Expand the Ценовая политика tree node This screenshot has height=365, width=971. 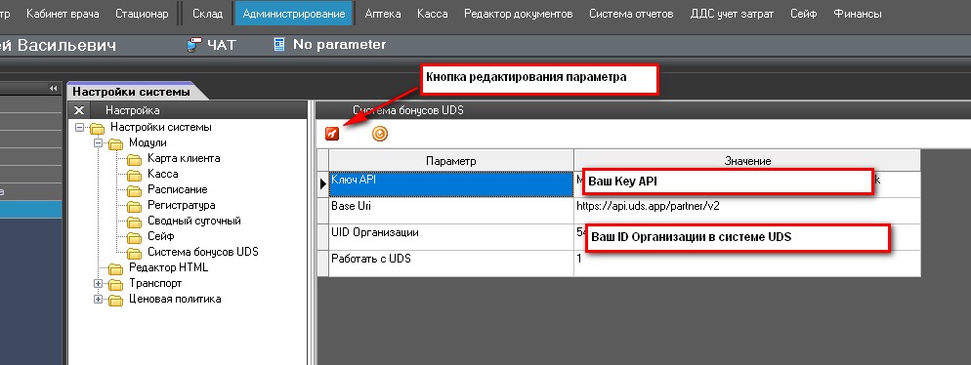[98, 299]
